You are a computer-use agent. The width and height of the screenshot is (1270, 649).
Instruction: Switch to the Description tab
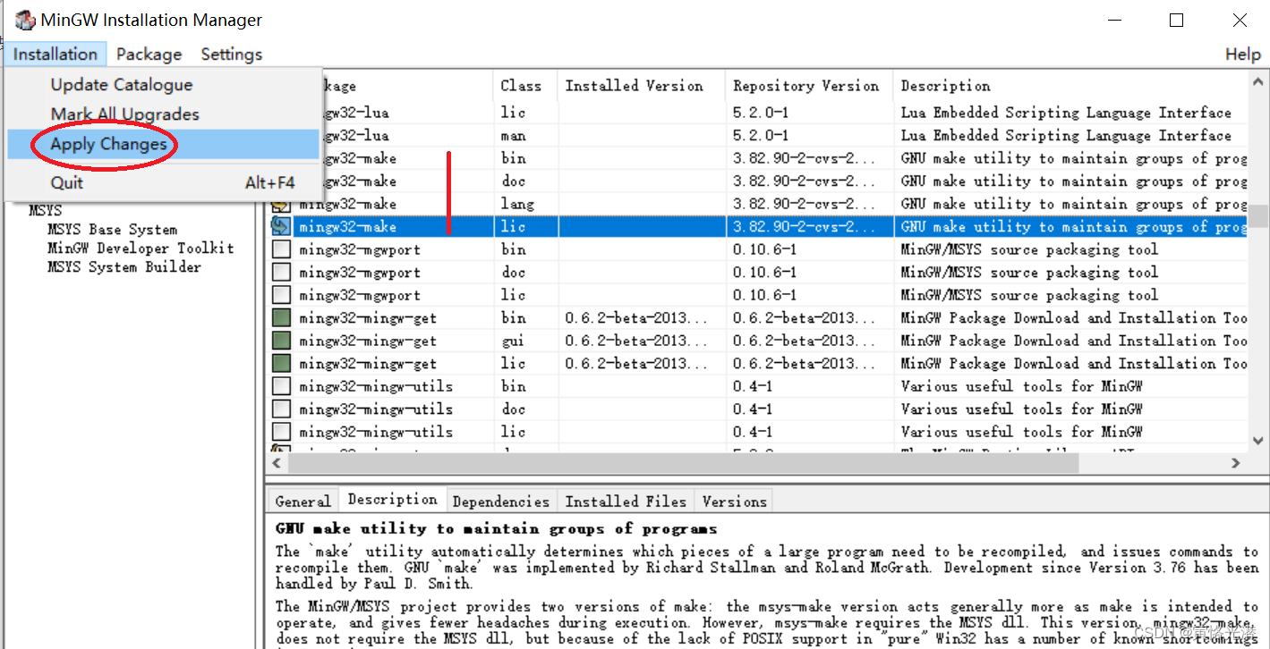point(392,500)
